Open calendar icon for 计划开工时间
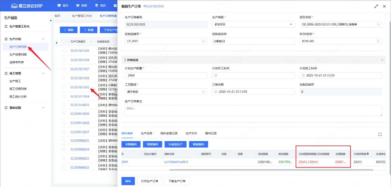This screenshot has height=187, width=391. pos(216,76)
